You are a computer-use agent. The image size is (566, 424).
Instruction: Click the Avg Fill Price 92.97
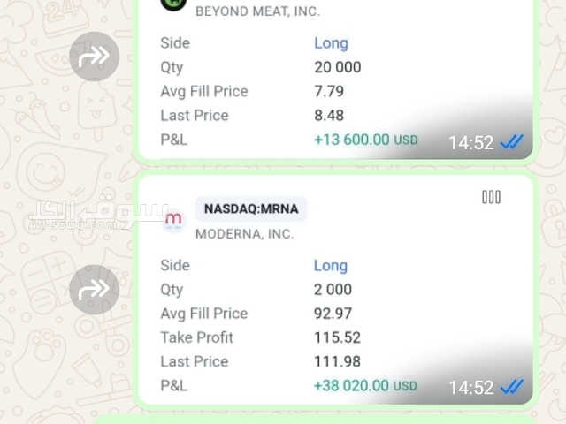click(x=333, y=314)
